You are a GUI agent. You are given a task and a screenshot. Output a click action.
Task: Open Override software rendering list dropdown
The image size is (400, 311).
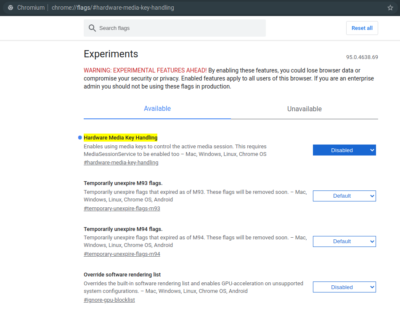344,287
